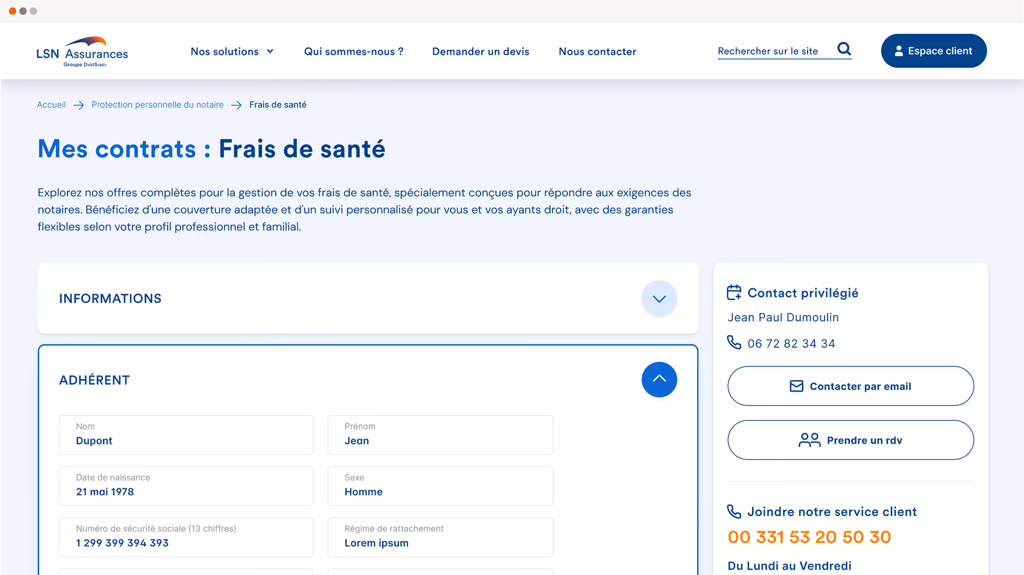
Task: Open the Espace client button
Action: (934, 51)
